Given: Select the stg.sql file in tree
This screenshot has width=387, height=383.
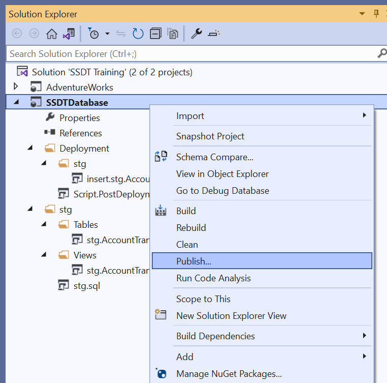Looking at the screenshot, I should coord(86,285).
